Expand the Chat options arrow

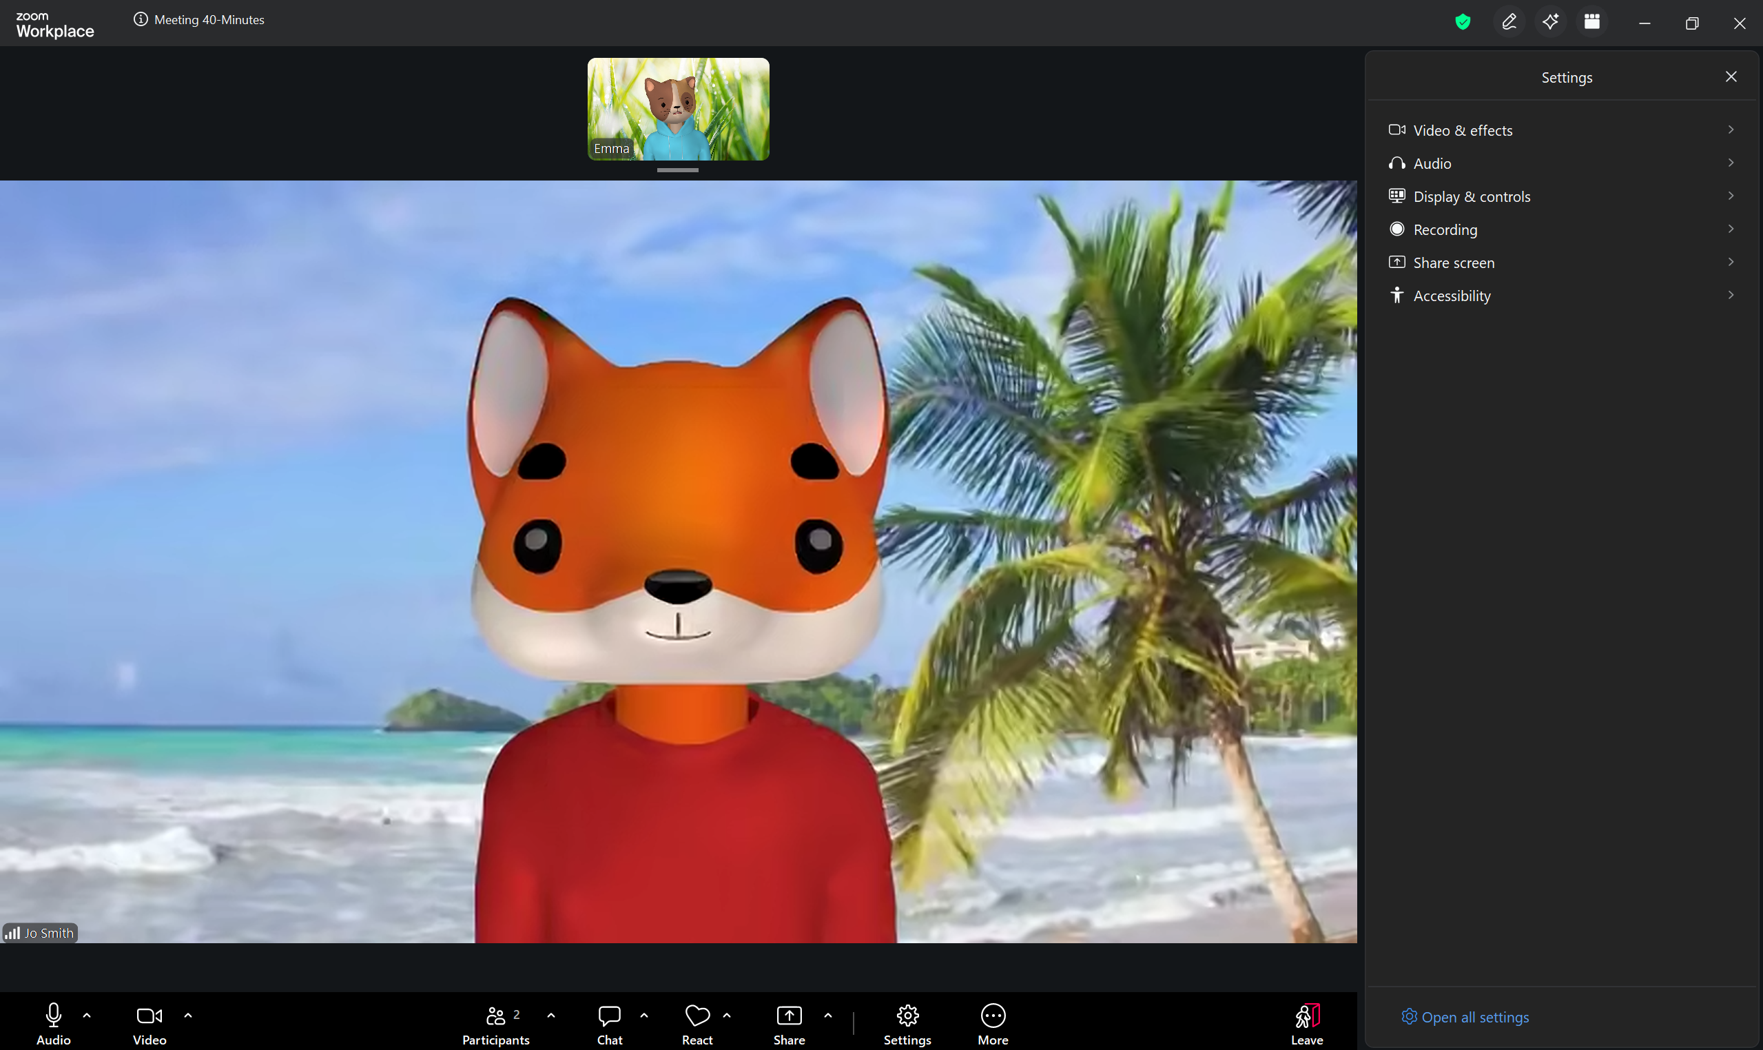tap(643, 1015)
